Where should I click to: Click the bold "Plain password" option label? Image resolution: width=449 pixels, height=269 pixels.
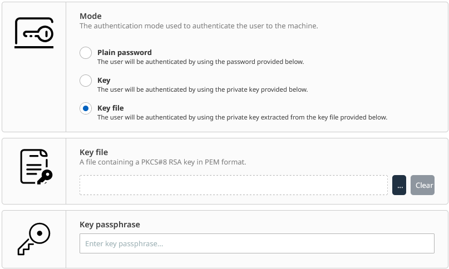125,52
